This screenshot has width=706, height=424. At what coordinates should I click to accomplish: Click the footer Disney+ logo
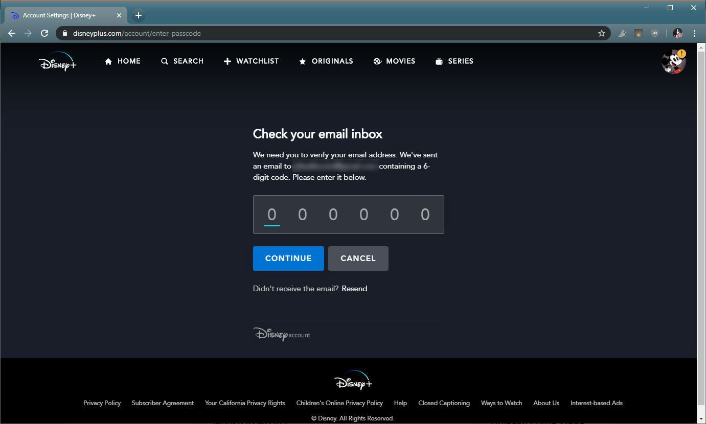(353, 381)
